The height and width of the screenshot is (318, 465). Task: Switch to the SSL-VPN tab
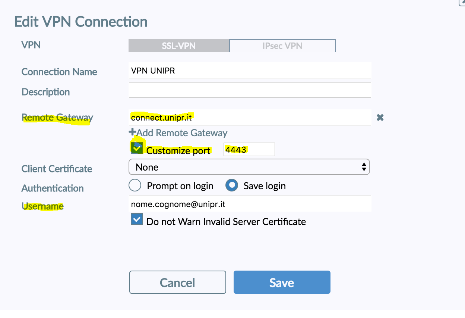(179, 46)
